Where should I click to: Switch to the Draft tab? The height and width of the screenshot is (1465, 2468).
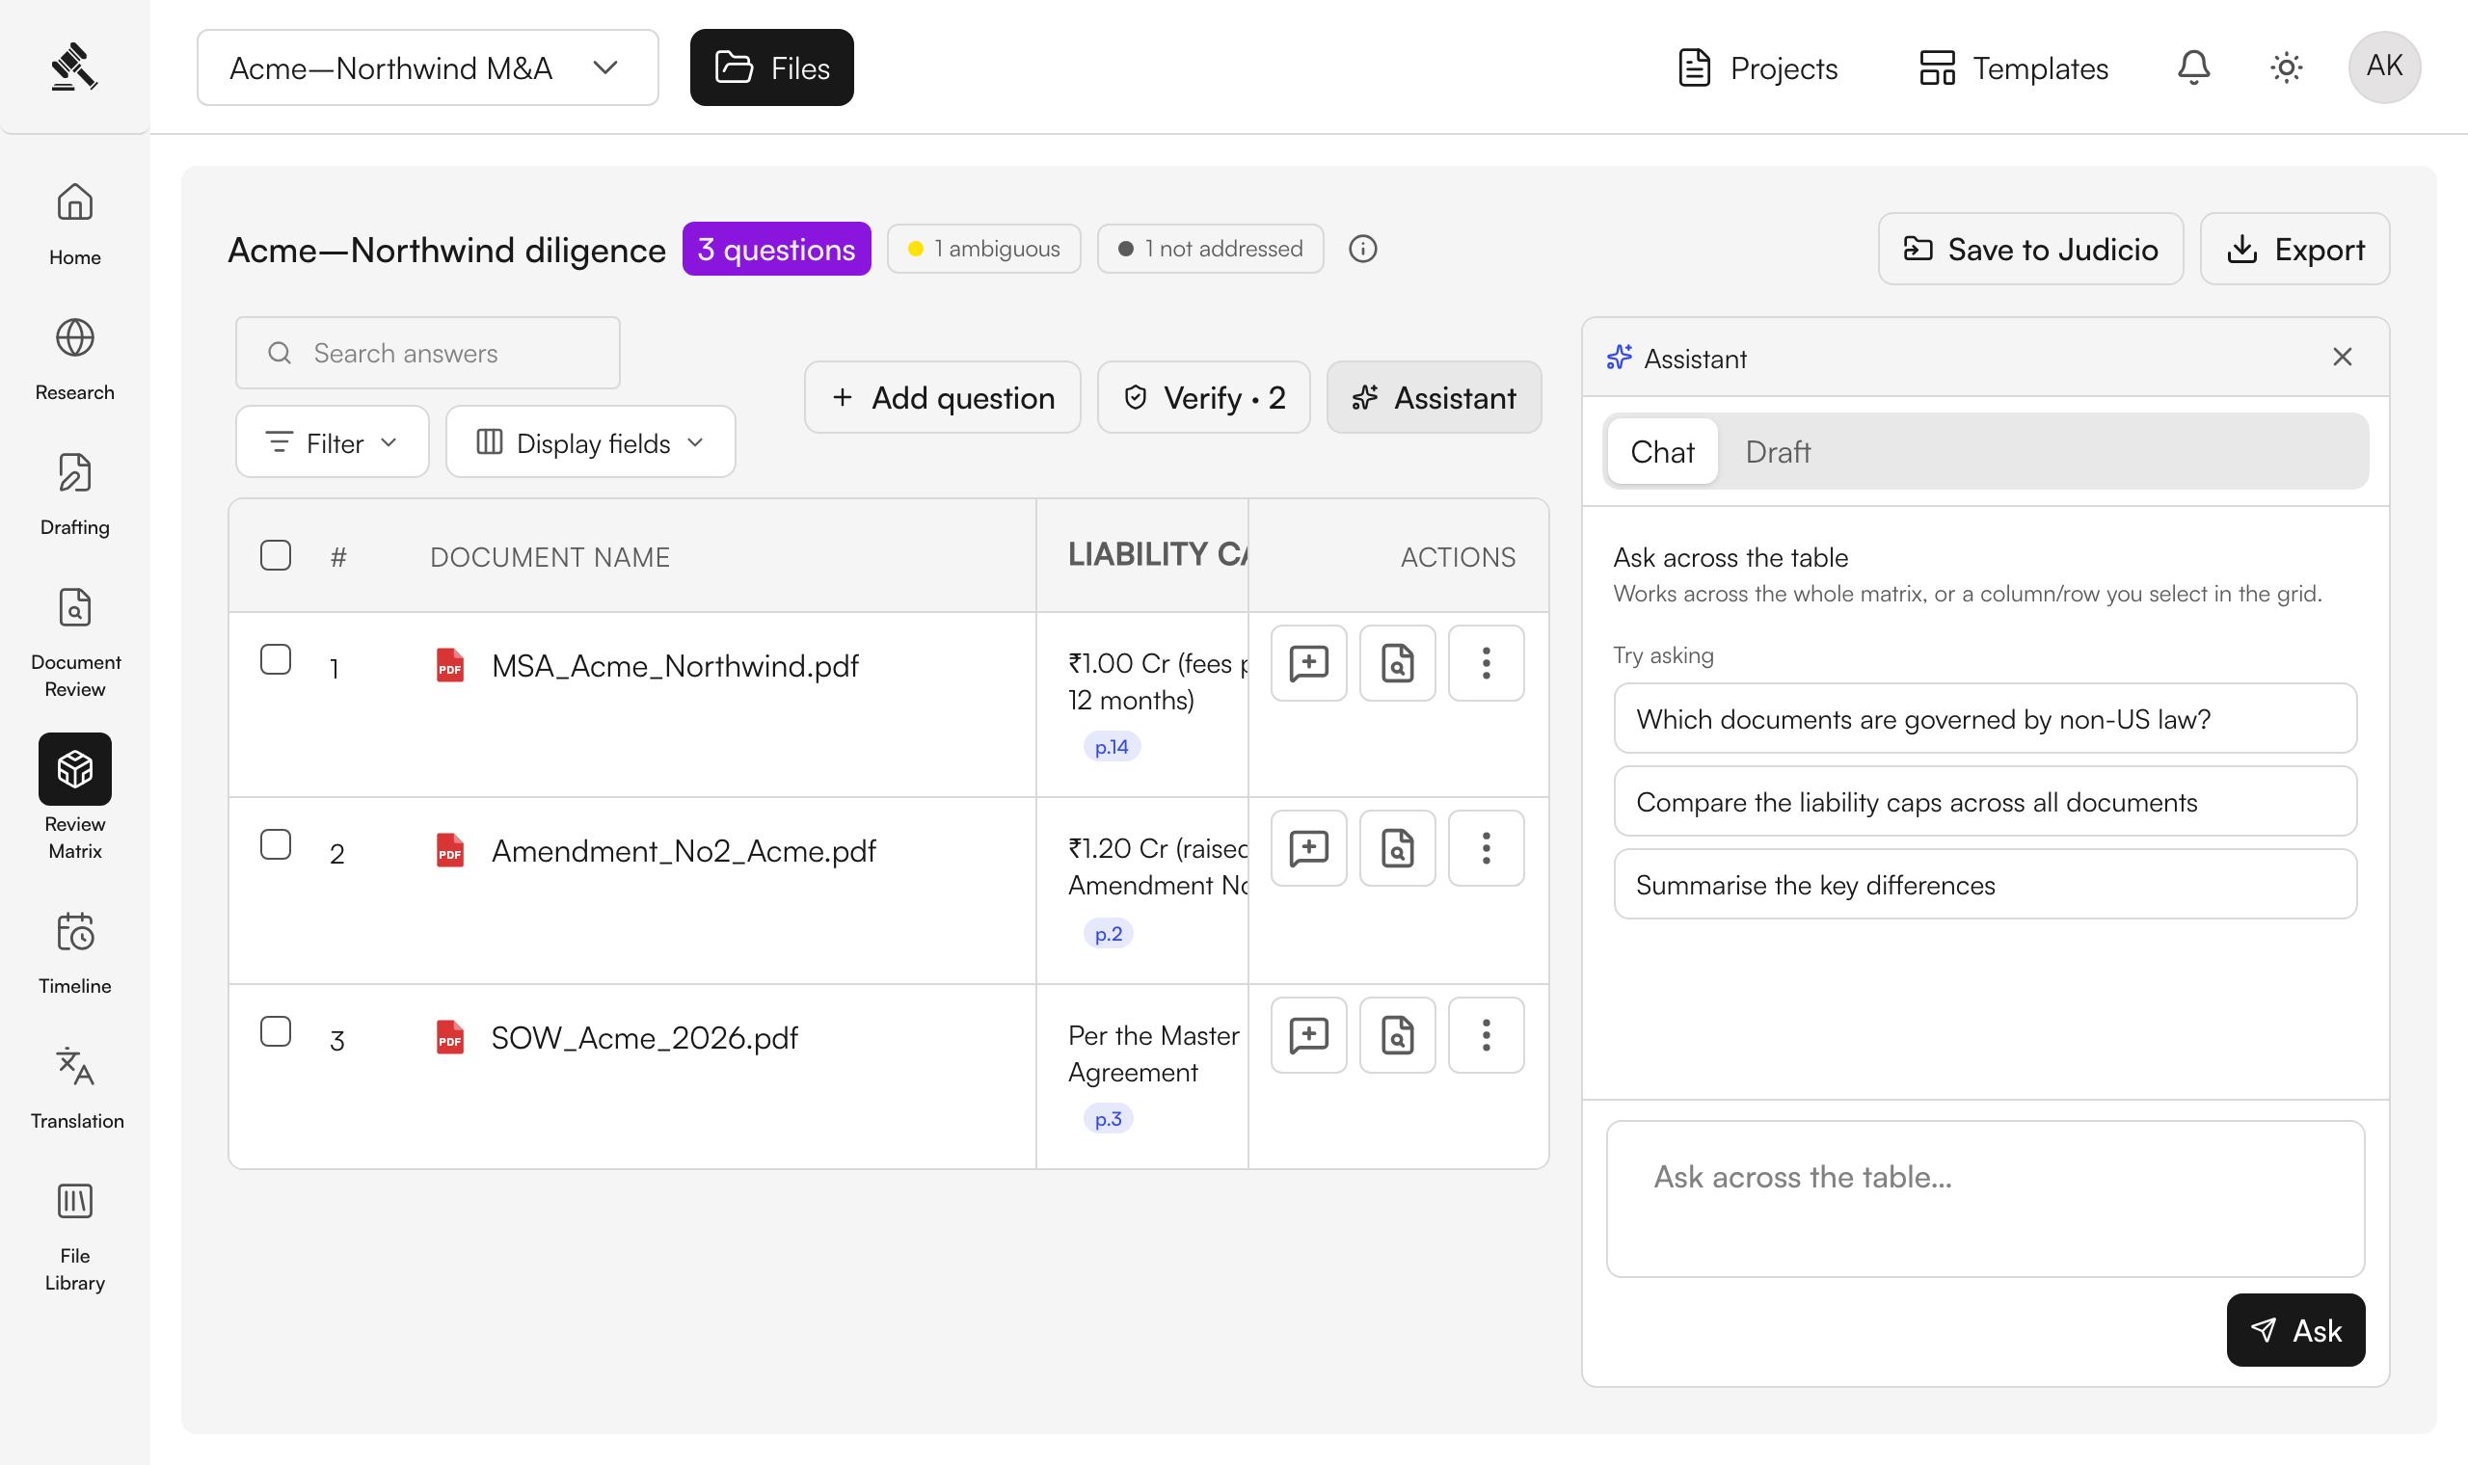(1777, 451)
